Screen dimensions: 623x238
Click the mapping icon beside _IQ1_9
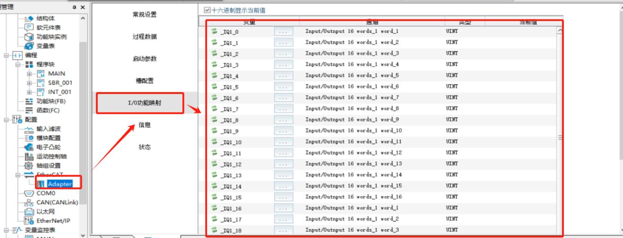click(x=214, y=131)
